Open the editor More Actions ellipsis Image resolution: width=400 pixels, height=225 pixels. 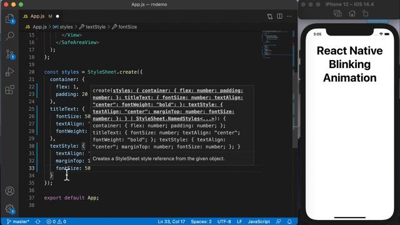(x=289, y=16)
